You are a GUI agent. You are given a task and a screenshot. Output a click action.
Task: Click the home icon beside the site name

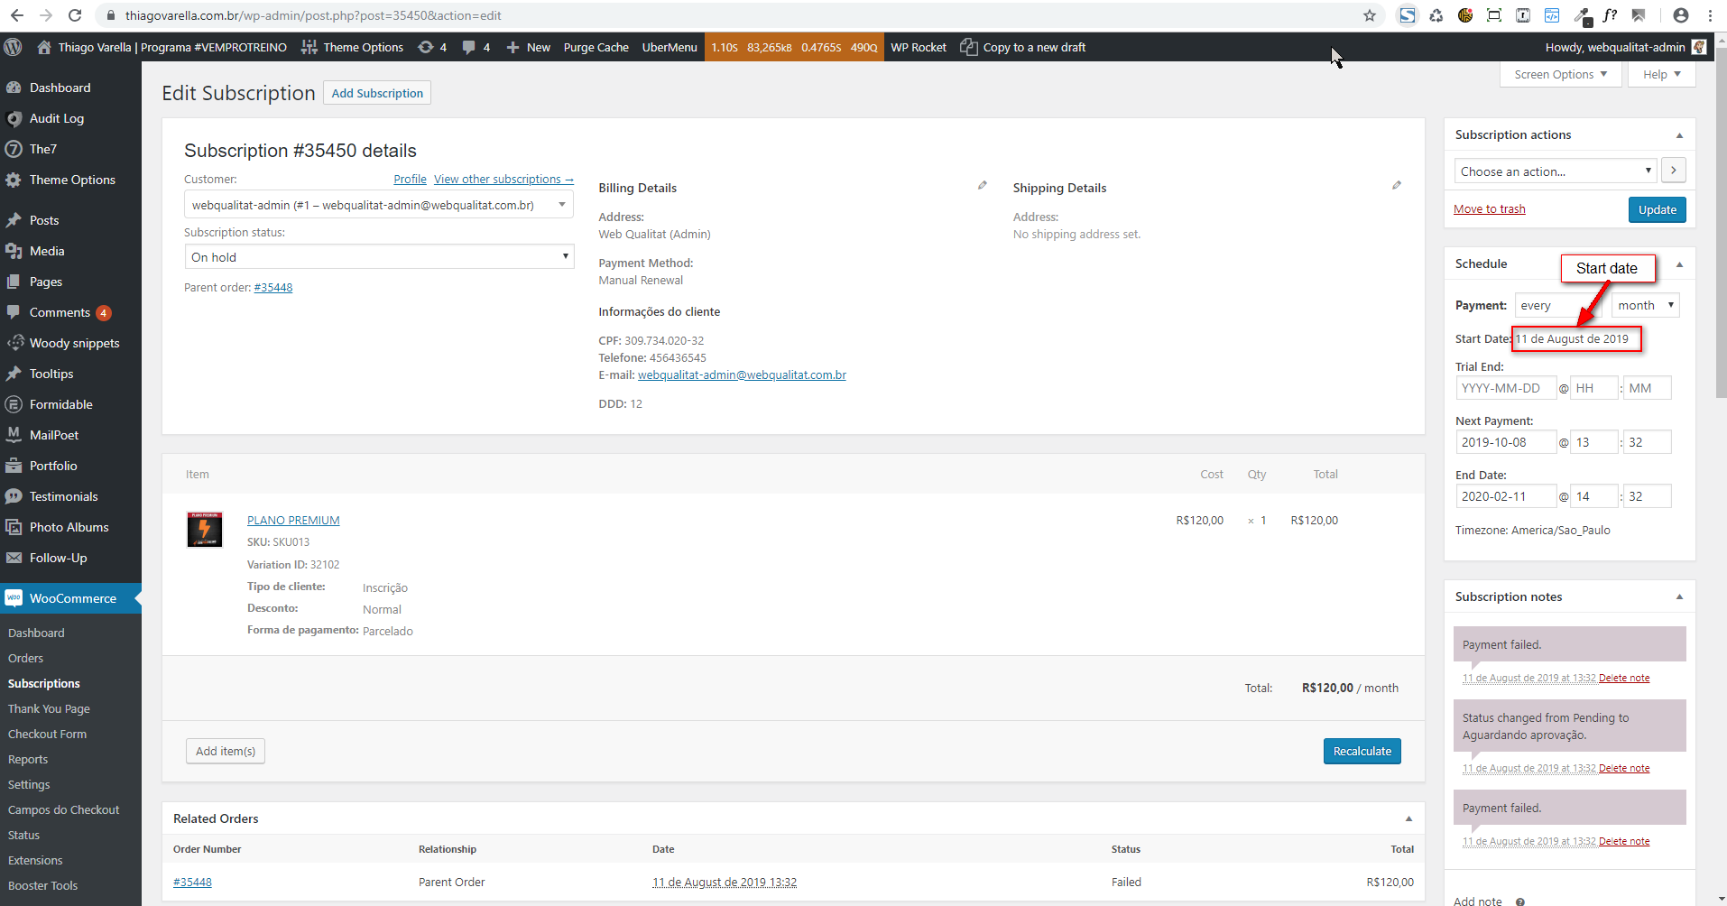(43, 47)
